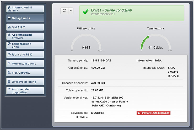This screenshot has width=194, height=130.
Task: Click the firmware revision value M6CR013
Action: [x=97, y=113]
